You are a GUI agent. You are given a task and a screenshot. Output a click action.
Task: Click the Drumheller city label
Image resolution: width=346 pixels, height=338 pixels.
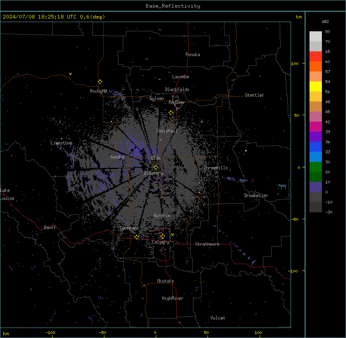[x=256, y=195]
